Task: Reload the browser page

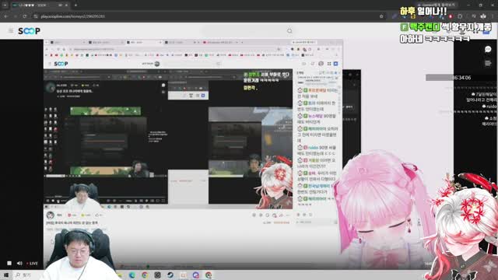Action: point(24,16)
